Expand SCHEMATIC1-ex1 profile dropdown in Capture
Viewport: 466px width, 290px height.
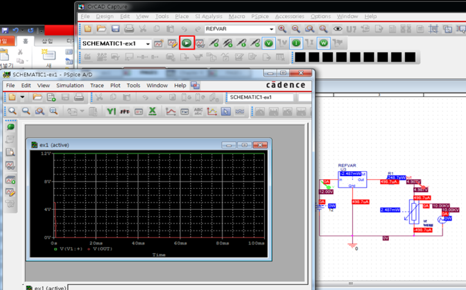coord(148,44)
